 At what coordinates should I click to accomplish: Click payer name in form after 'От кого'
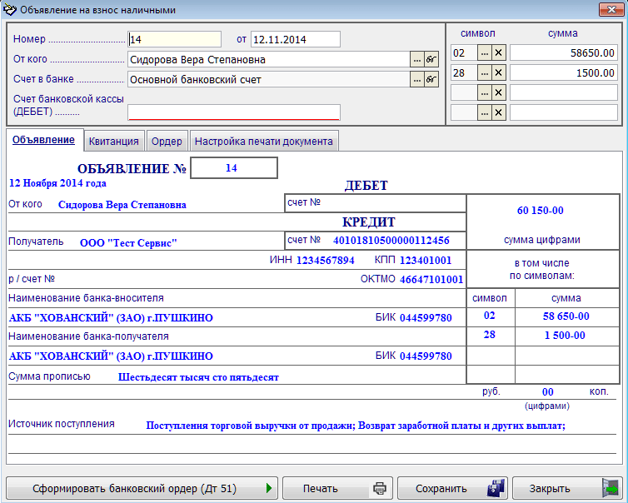coord(122,205)
